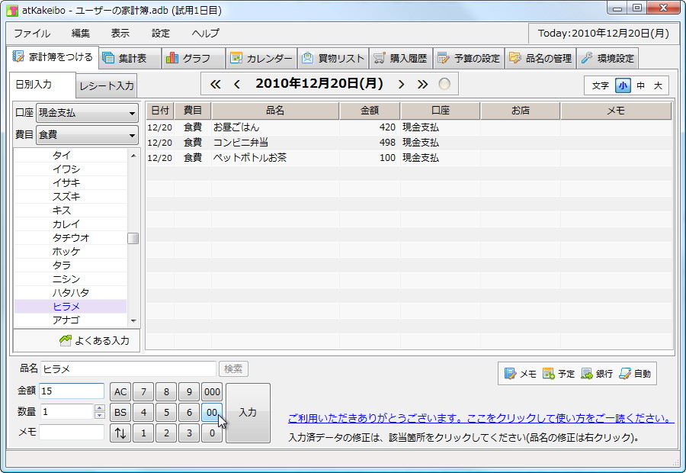686x473 pixels.
Task: Switch to the カレンダー tab
Action: pos(261,57)
